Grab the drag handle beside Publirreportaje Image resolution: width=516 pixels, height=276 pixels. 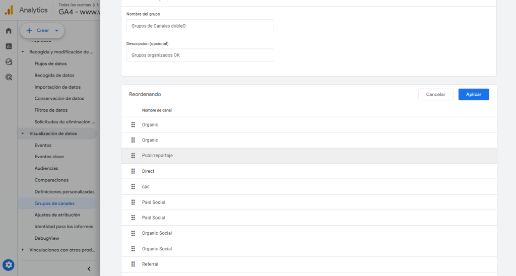[133, 156]
